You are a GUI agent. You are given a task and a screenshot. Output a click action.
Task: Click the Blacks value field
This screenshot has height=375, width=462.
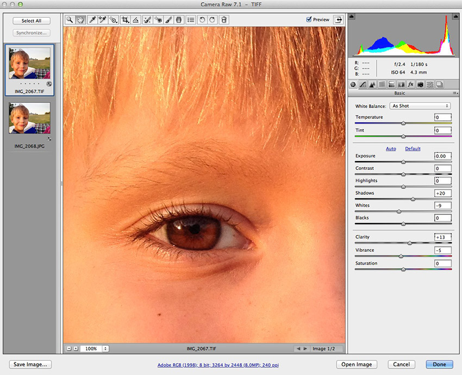click(443, 218)
